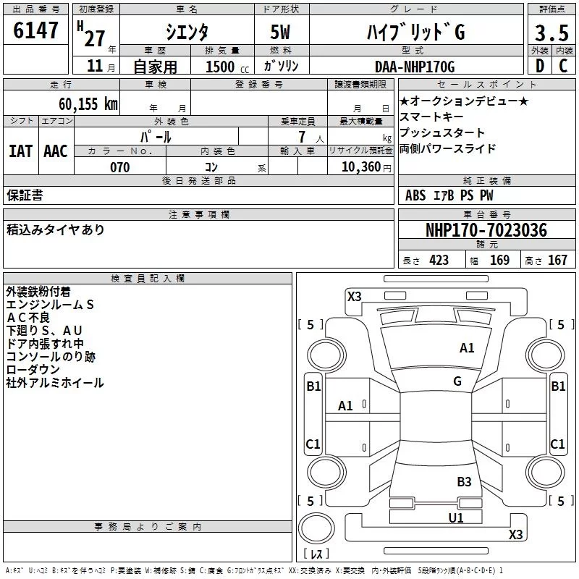Select inspector note ドア内張すれ中

pyautogui.click(x=45, y=343)
